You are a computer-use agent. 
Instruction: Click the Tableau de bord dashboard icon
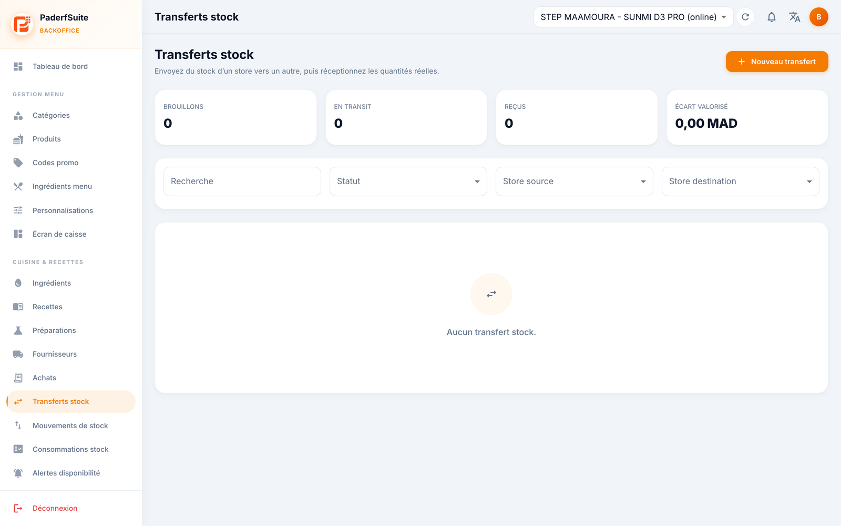pyautogui.click(x=18, y=66)
